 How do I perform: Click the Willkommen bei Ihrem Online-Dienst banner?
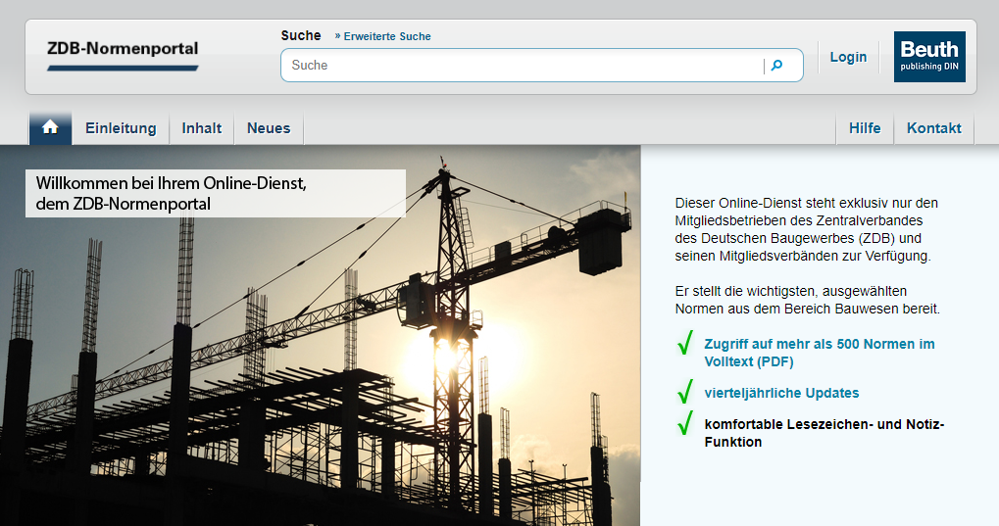(216, 194)
